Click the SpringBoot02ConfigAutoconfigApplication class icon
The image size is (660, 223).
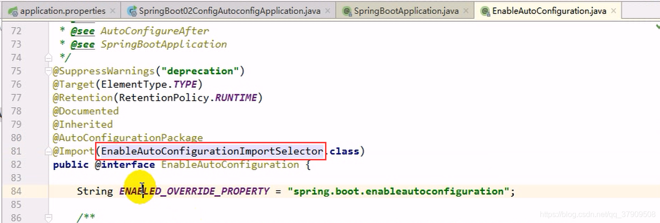click(x=131, y=10)
